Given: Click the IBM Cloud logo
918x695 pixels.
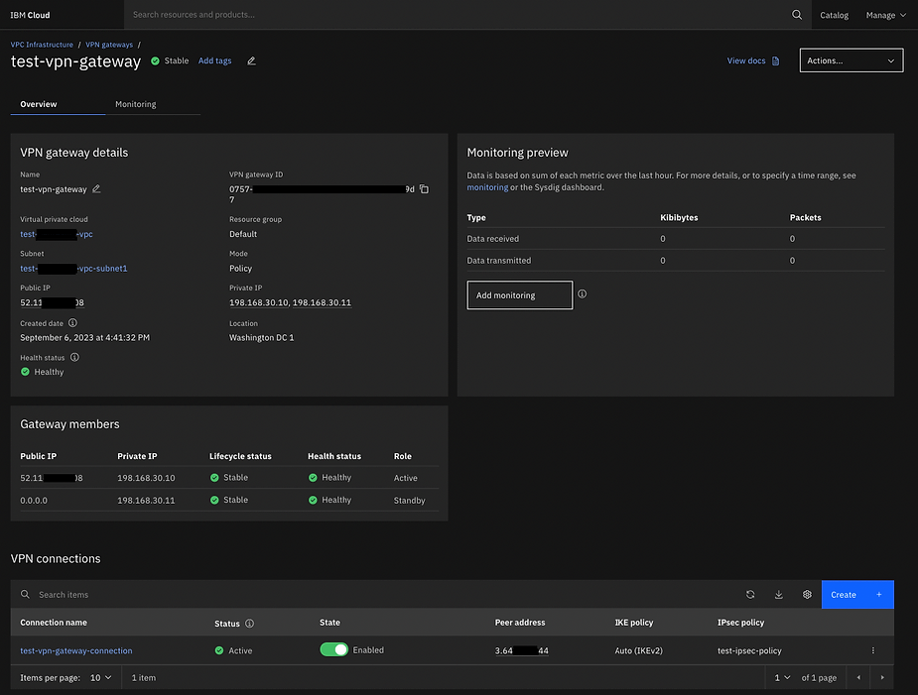Looking at the screenshot, I should point(30,15).
